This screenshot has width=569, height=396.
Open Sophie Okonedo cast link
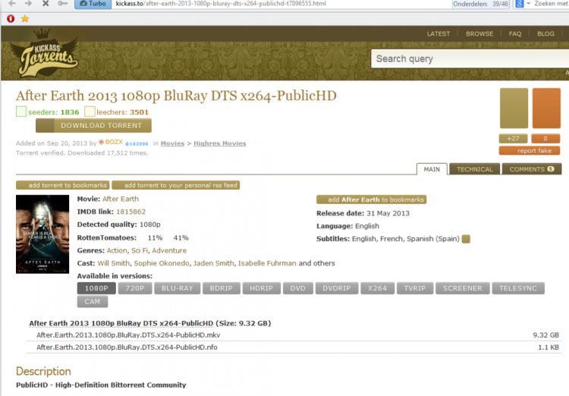click(162, 263)
